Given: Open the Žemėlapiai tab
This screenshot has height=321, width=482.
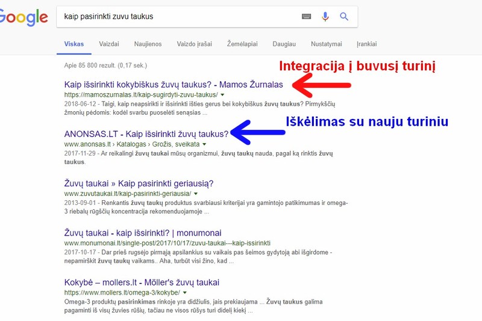Looking at the screenshot, I should point(242,44).
